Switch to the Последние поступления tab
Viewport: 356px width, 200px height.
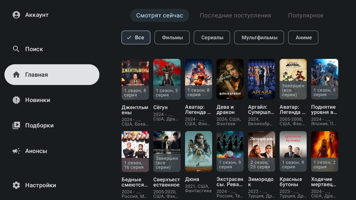coord(235,16)
